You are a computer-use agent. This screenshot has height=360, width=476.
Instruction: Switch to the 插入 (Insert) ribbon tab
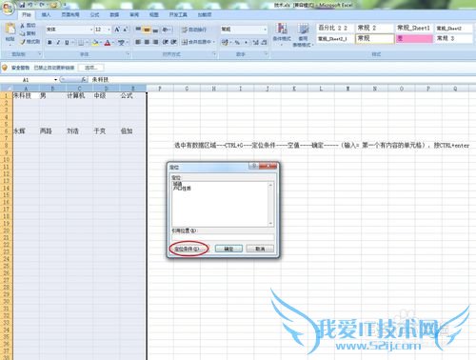[46, 14]
